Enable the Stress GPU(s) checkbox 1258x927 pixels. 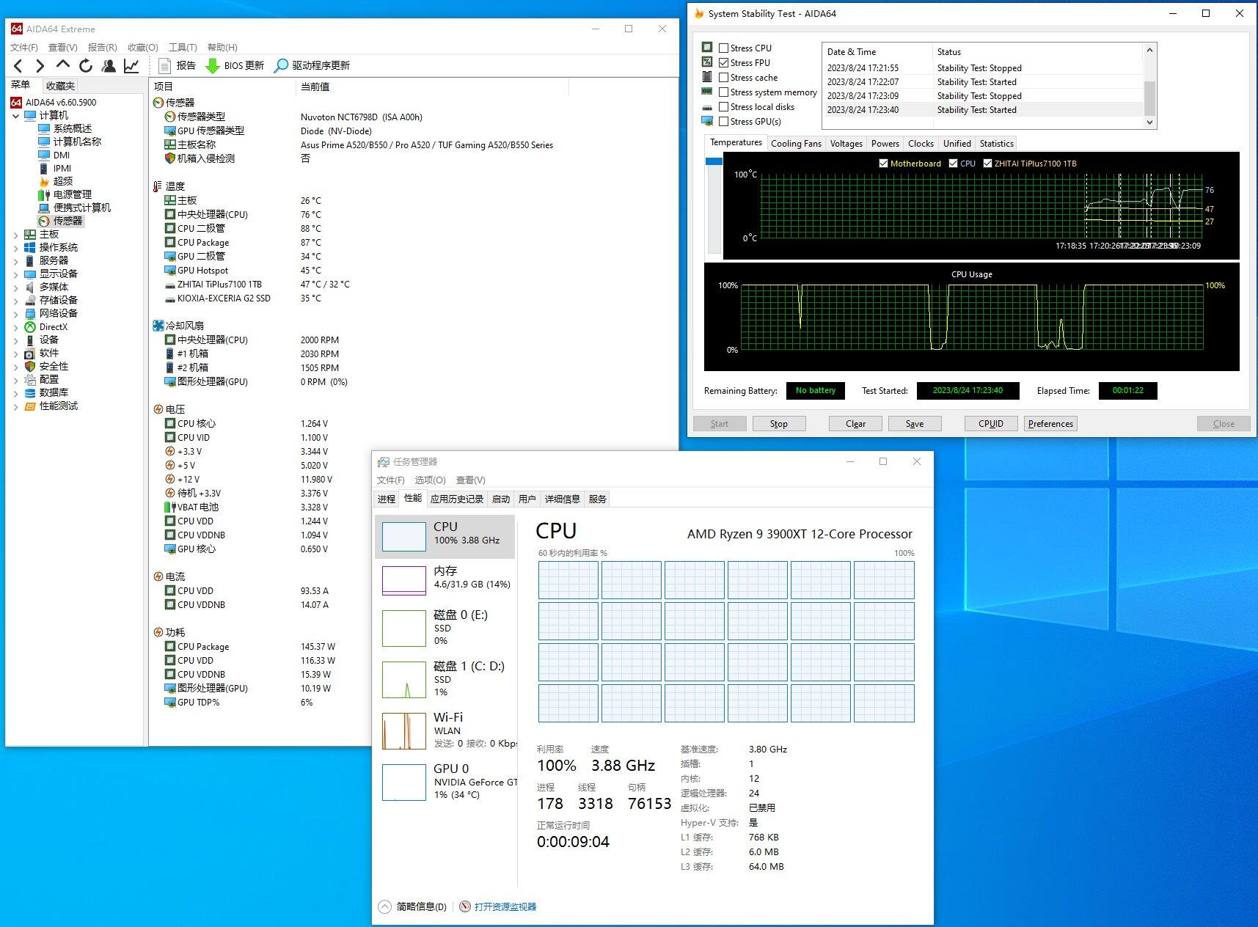[724, 122]
